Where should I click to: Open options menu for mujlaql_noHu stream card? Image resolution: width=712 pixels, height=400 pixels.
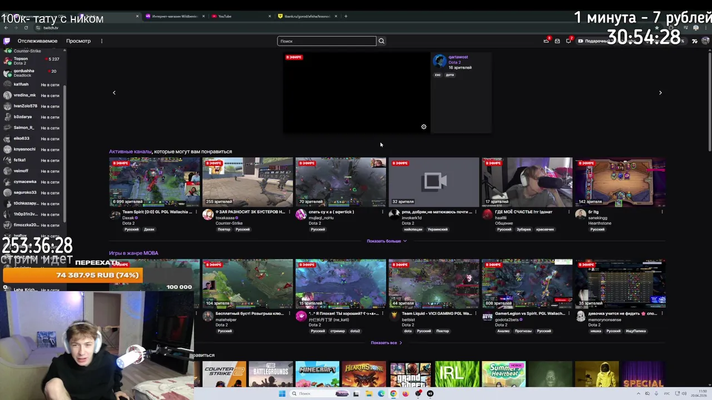[383, 212]
